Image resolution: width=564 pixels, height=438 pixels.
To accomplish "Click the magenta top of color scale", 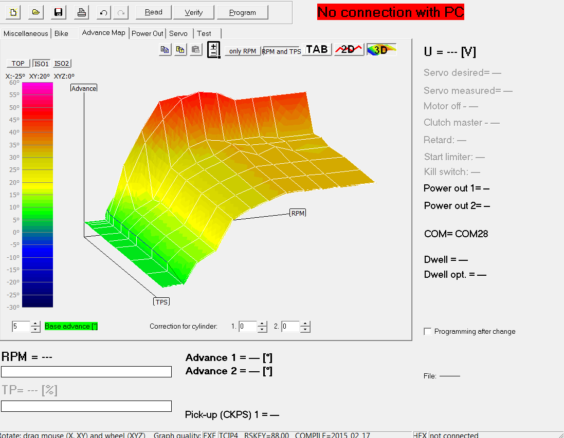I will pyautogui.click(x=30, y=87).
